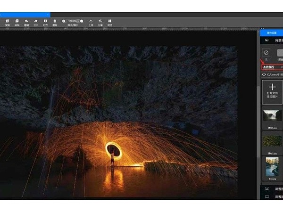Screen dimensions: 283x212
Task: Click the Redo arrow icon
Action: click(x=36, y=22)
